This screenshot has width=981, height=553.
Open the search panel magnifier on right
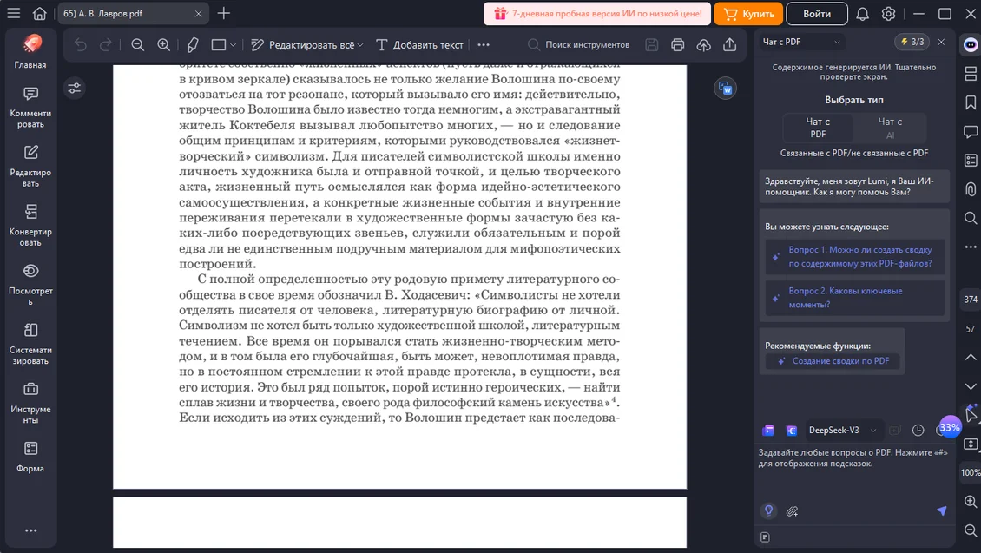click(971, 218)
